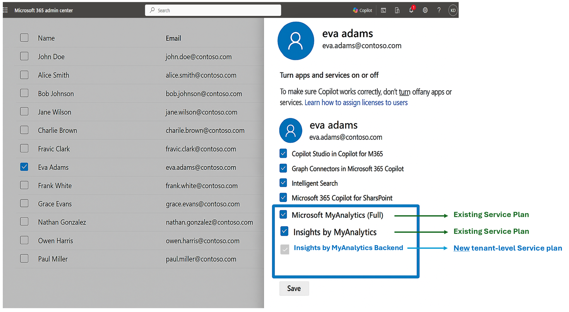Click email paul.miller@contoso.com
The width and height of the screenshot is (569, 312).
coord(201,259)
